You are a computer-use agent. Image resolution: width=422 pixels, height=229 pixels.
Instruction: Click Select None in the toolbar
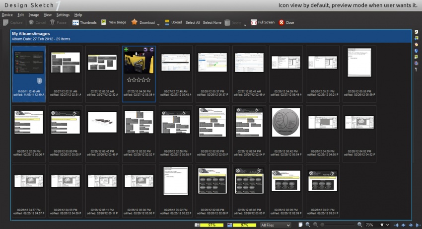click(212, 22)
